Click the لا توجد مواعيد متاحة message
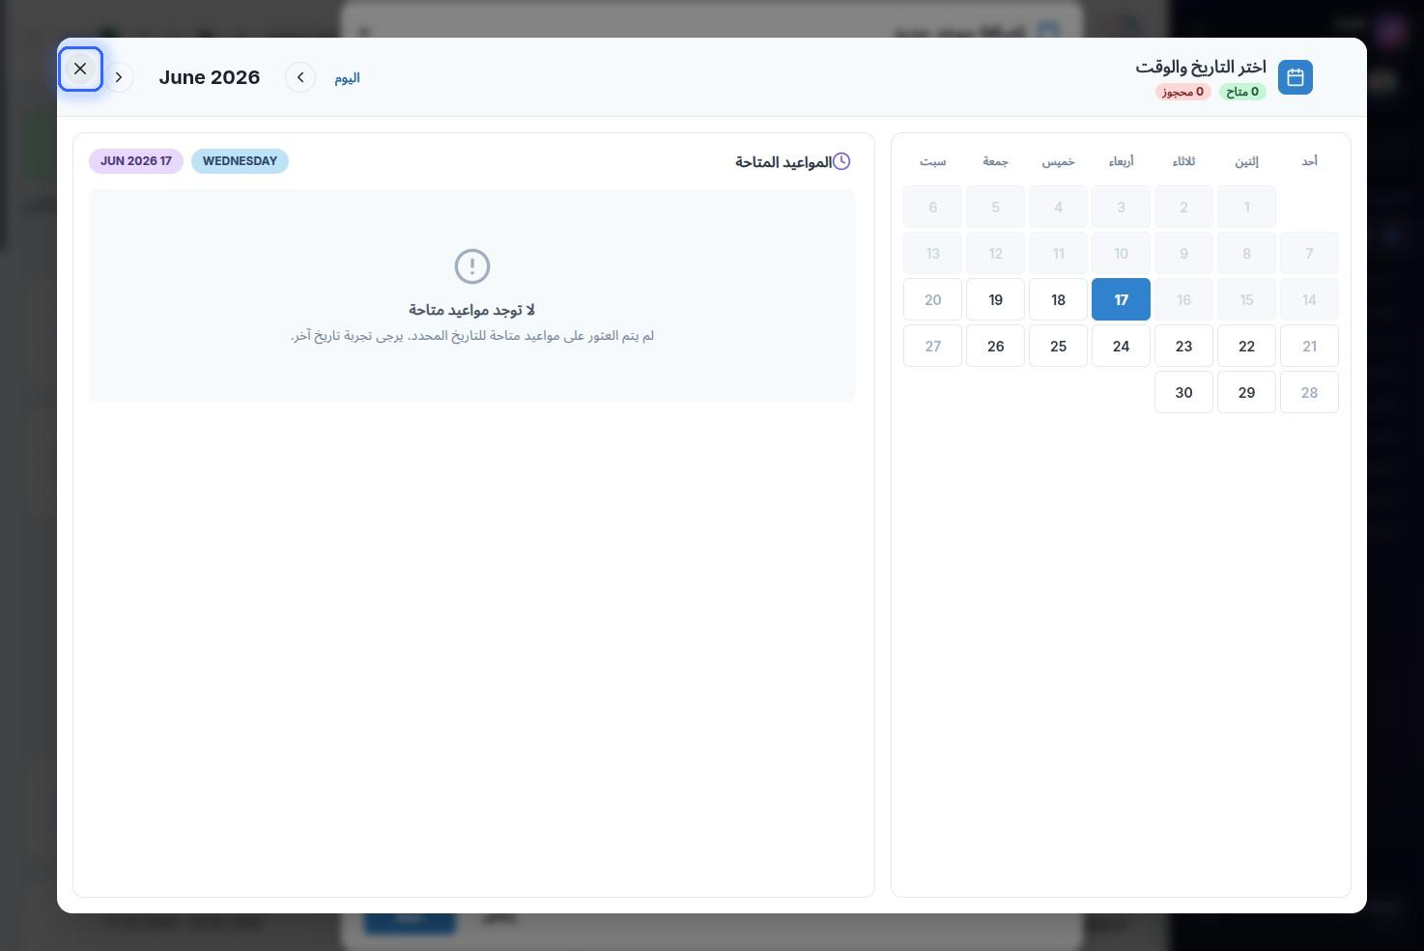 (x=471, y=310)
